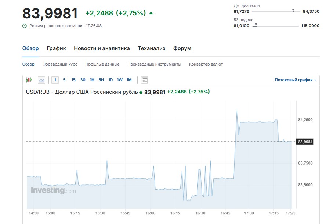Click the 83,7500 price axis label

click(x=305, y=163)
